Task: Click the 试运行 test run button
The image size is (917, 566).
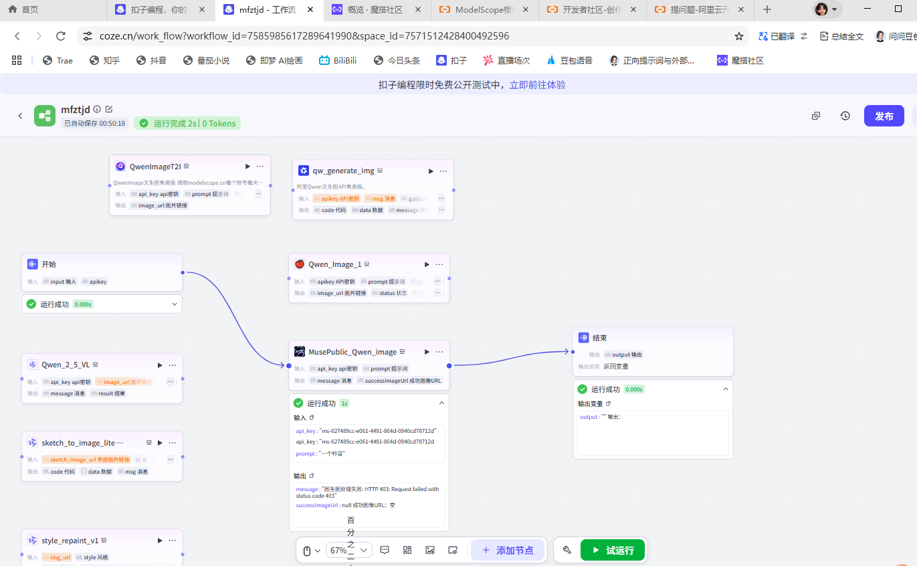Action: click(x=613, y=550)
